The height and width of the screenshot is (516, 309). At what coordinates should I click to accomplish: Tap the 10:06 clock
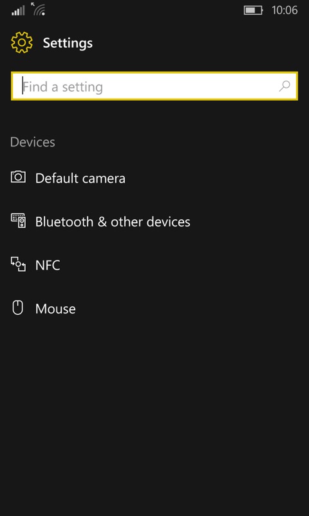click(x=285, y=10)
